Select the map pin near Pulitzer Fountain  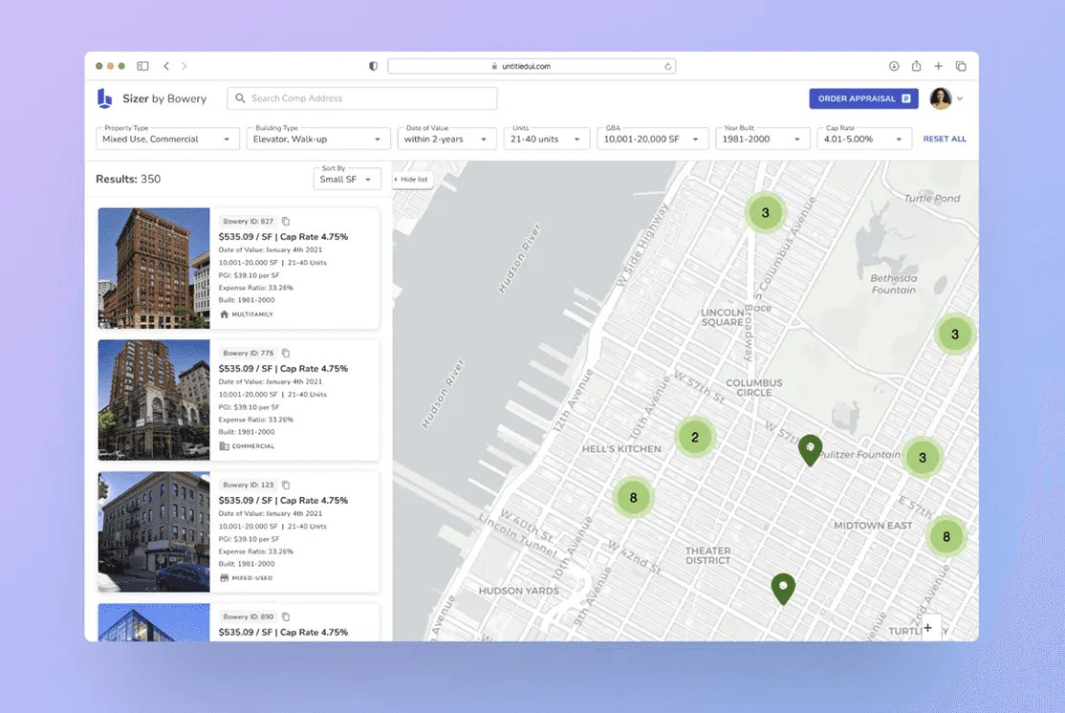[810, 450]
